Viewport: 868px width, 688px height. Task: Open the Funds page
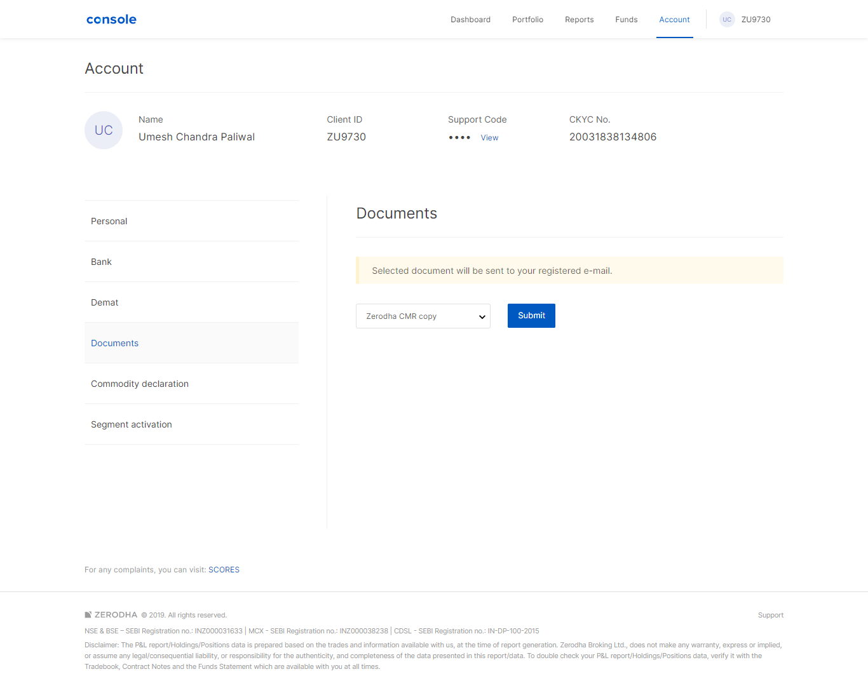click(626, 19)
